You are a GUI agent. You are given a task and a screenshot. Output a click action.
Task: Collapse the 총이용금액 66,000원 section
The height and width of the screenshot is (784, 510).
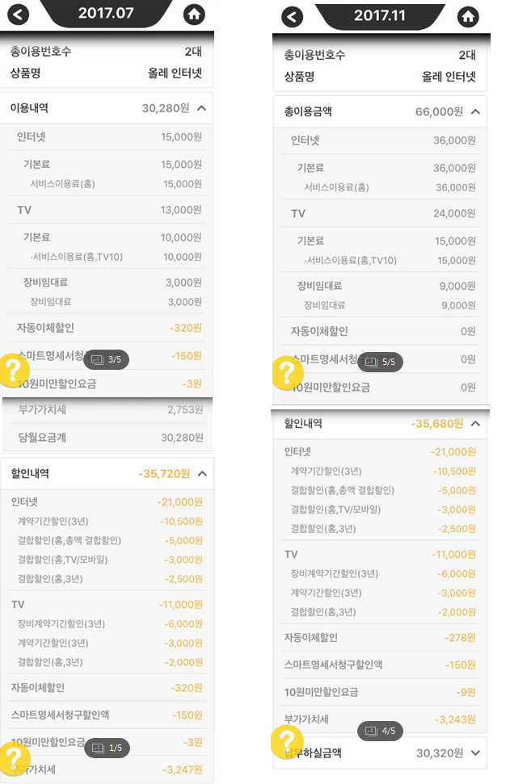click(475, 111)
